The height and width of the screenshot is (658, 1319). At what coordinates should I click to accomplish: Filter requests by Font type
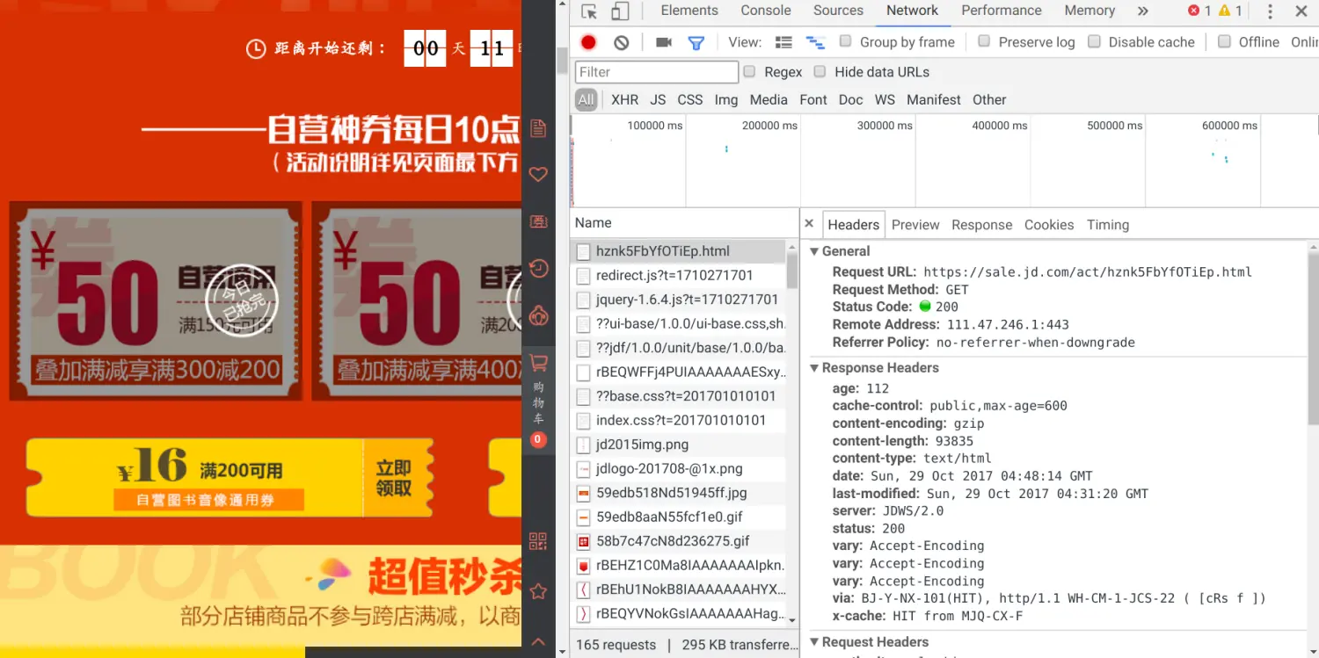click(813, 99)
